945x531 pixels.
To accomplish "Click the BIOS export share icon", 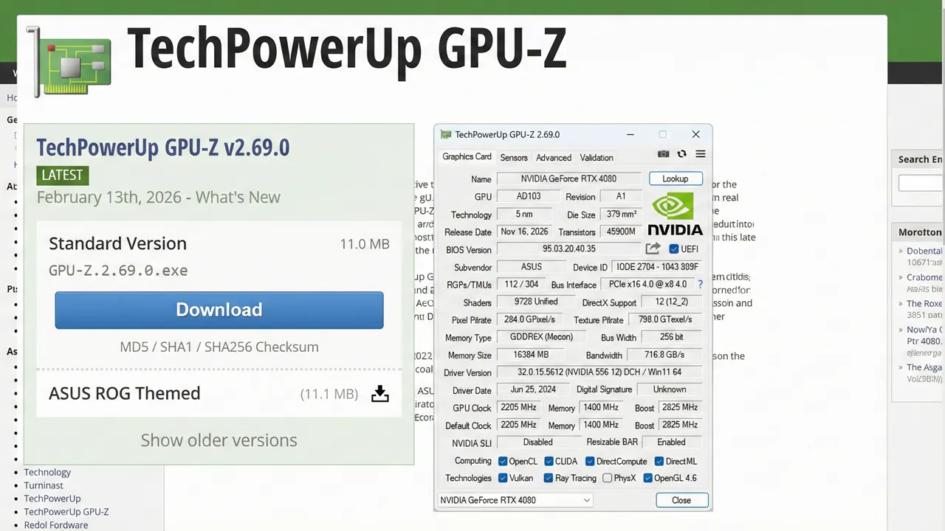I will [653, 249].
